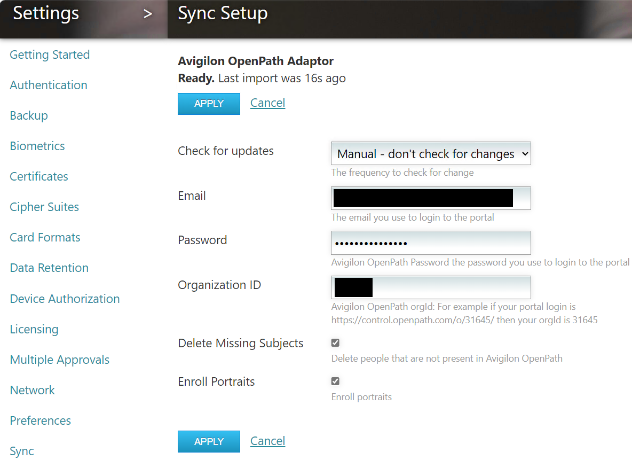
Task: Open Device Authorization settings
Action: coord(65,299)
